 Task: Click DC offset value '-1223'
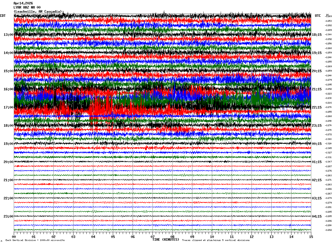coord(328,94)
